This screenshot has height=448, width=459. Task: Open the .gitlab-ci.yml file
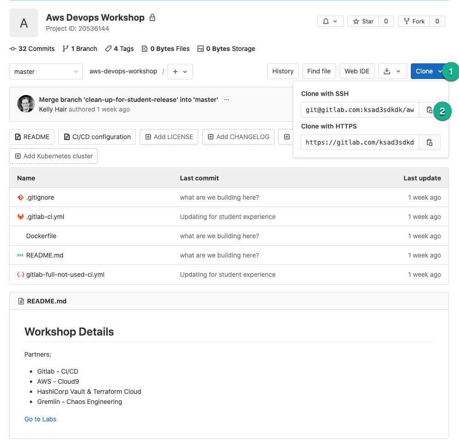[x=45, y=217]
